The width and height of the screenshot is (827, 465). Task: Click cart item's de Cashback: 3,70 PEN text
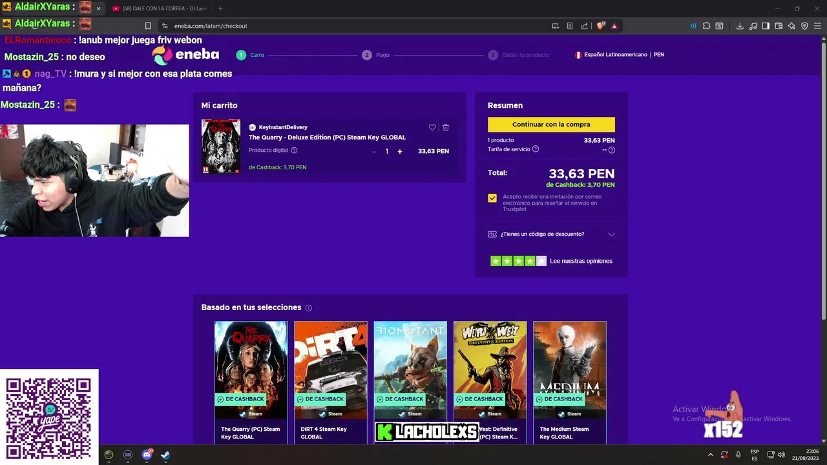pos(277,167)
